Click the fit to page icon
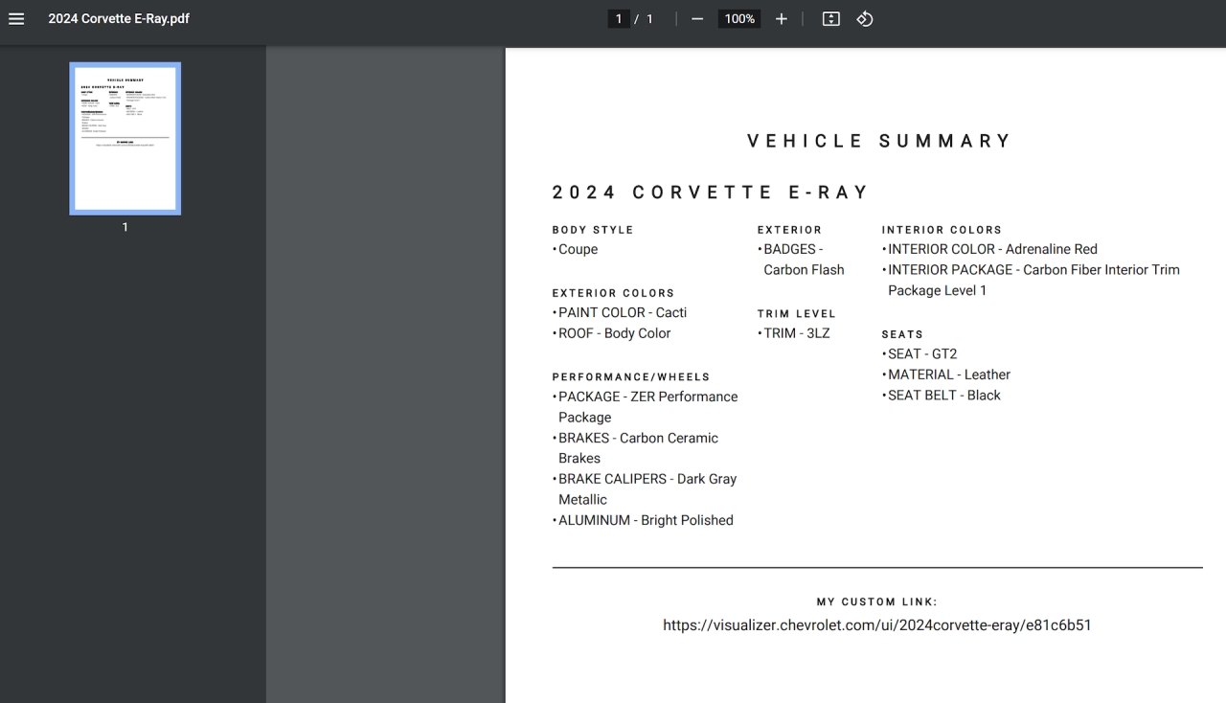The width and height of the screenshot is (1226, 703). coord(831,19)
